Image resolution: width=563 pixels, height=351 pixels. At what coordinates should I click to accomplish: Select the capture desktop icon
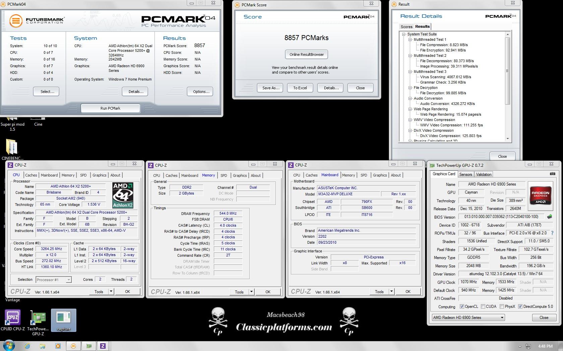64,320
